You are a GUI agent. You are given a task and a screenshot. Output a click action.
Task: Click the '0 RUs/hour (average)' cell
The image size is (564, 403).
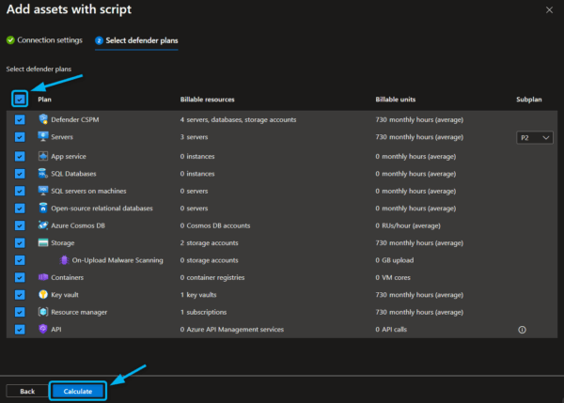tap(408, 225)
